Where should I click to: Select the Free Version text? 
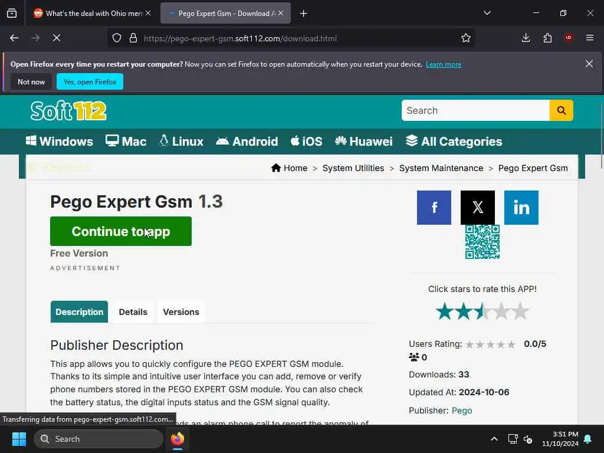tap(79, 254)
